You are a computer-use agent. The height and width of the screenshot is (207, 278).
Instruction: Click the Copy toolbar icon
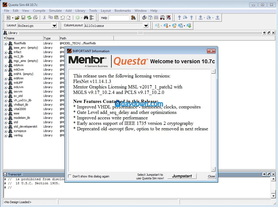[50, 18]
